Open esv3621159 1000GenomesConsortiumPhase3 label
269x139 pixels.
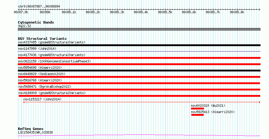pyautogui.click(x=54, y=61)
